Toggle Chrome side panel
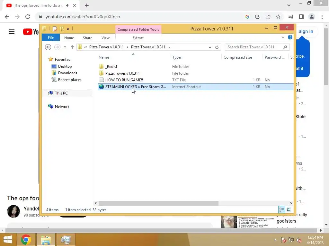 [x=301, y=17]
